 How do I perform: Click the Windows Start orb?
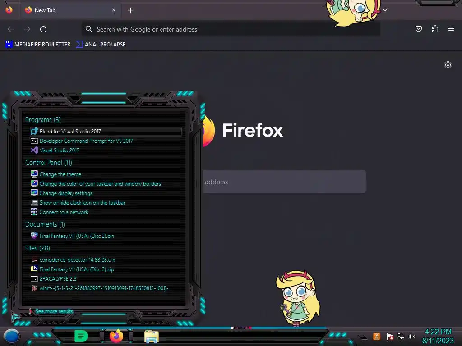click(x=11, y=337)
